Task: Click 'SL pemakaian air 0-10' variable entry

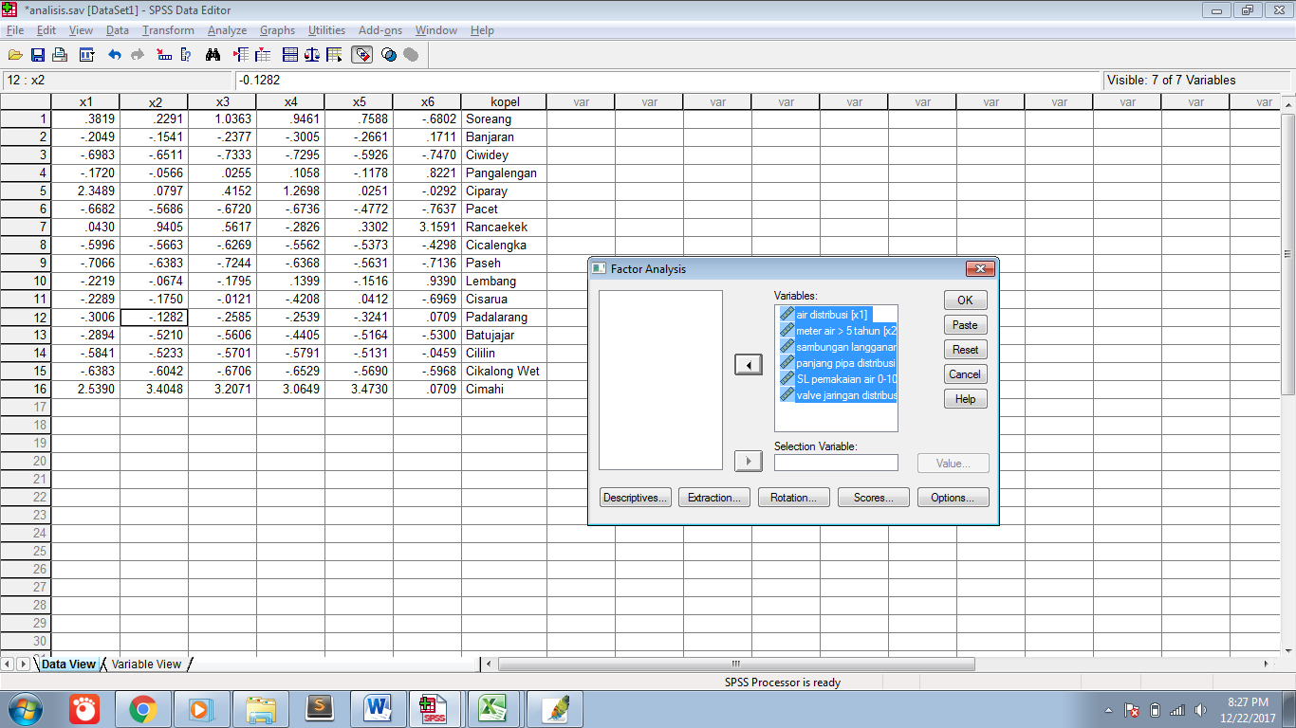Action: (x=835, y=379)
